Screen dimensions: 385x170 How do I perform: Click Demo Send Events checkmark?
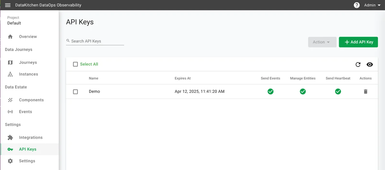[270, 91]
